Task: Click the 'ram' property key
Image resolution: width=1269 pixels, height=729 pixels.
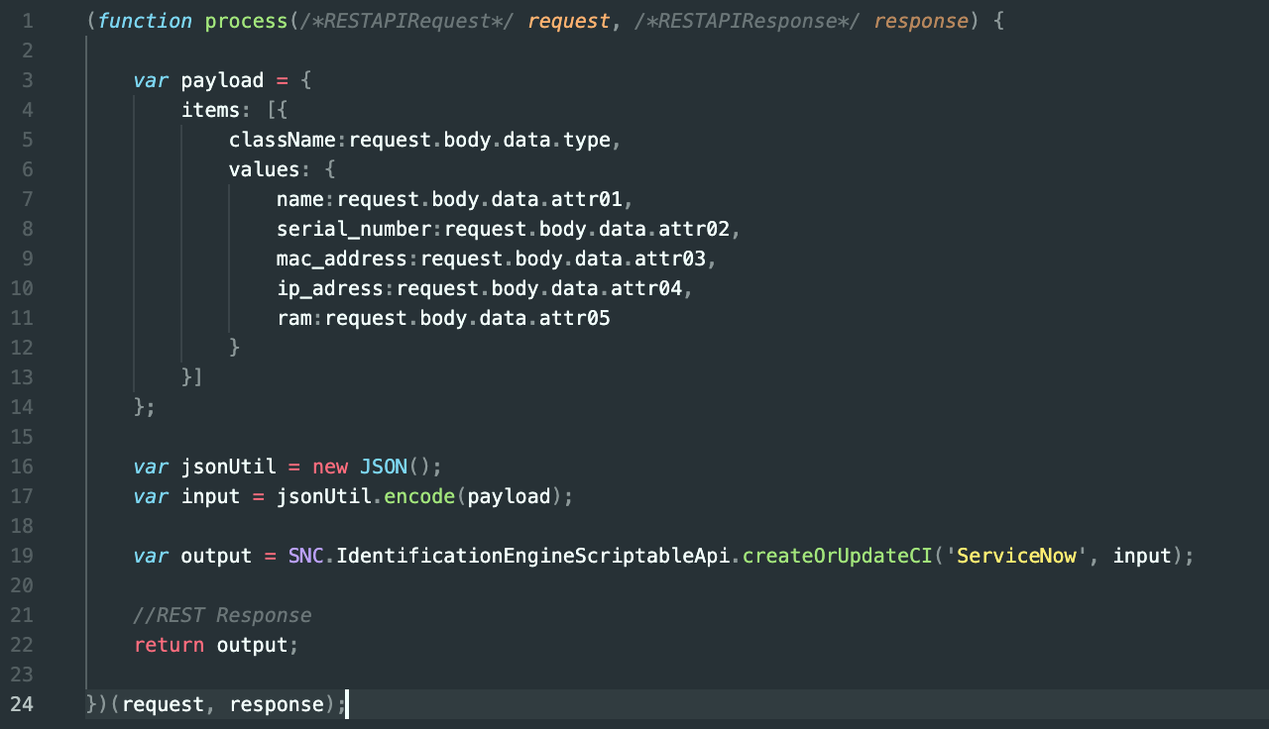Action: pos(293,318)
